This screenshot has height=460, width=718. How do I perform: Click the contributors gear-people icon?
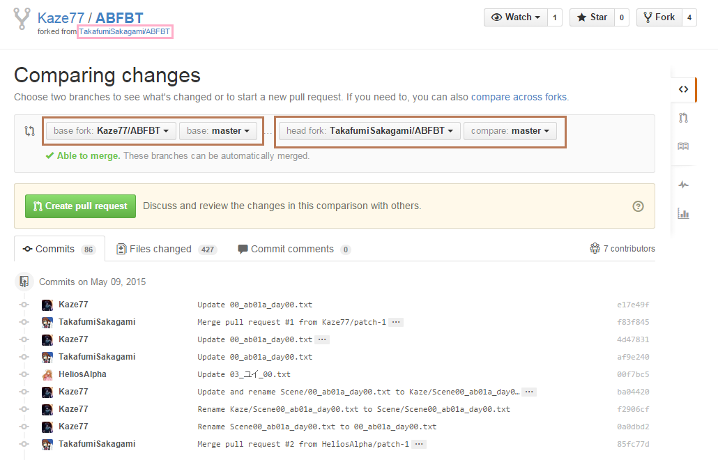[595, 248]
